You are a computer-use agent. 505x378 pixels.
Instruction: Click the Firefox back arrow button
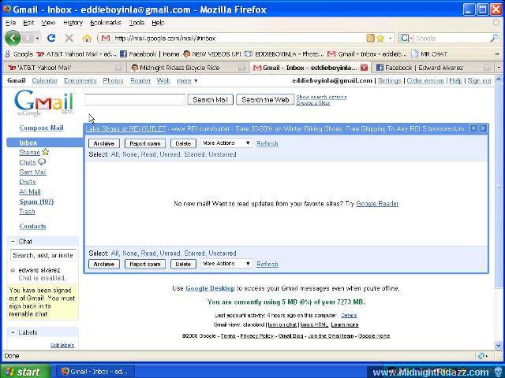[x=13, y=39]
